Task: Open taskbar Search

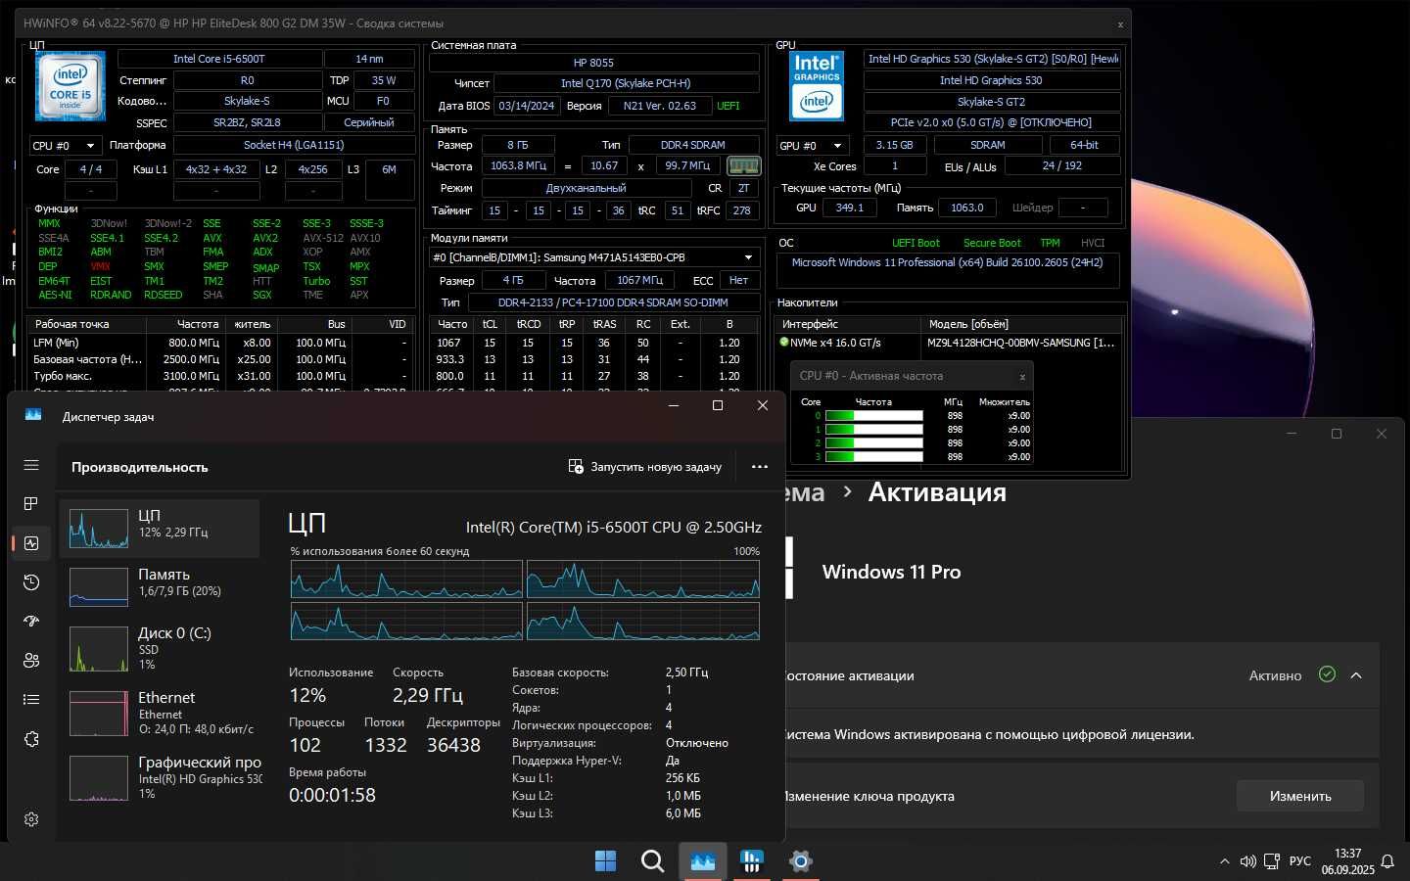Action: click(652, 860)
